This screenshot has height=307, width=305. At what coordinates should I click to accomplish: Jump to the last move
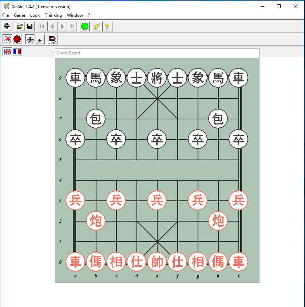[72, 26]
